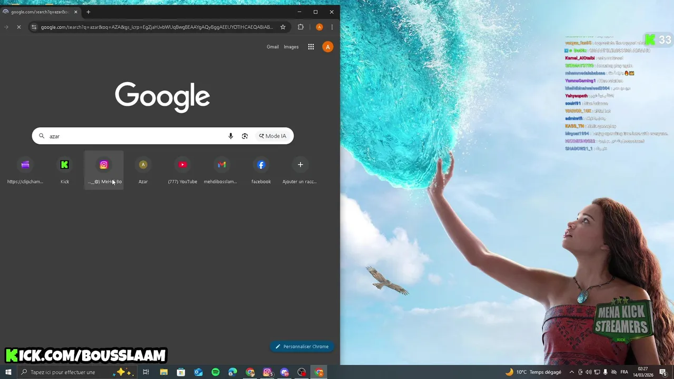This screenshot has height=379, width=674.
Task: Stop loading the page in Chrome
Action: point(19,27)
